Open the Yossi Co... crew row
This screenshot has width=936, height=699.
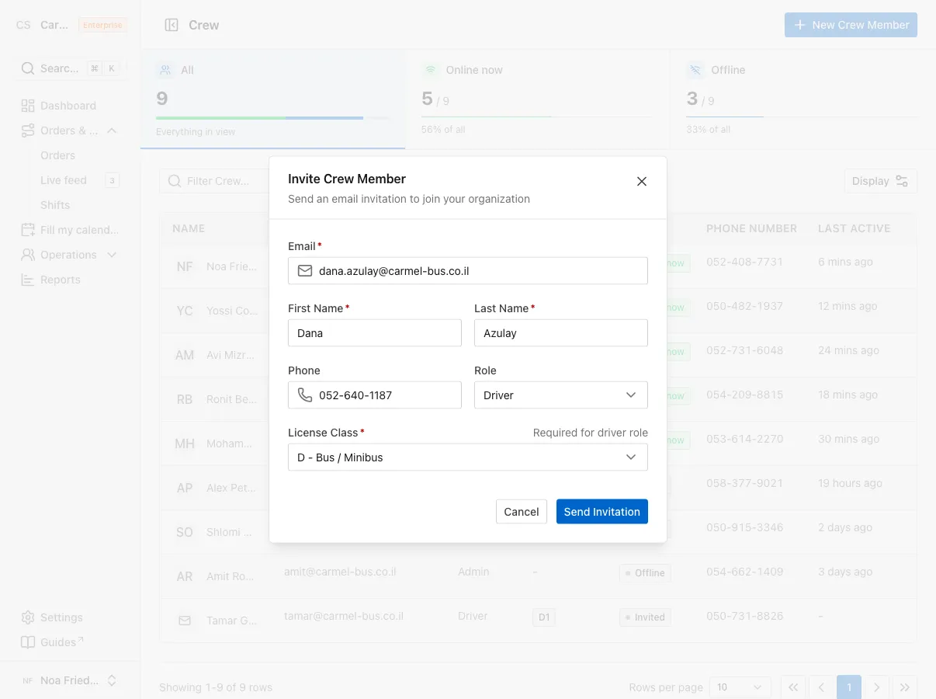click(x=538, y=311)
